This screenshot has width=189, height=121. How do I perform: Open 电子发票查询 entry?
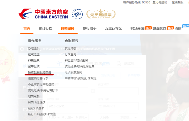click(x=73, y=72)
